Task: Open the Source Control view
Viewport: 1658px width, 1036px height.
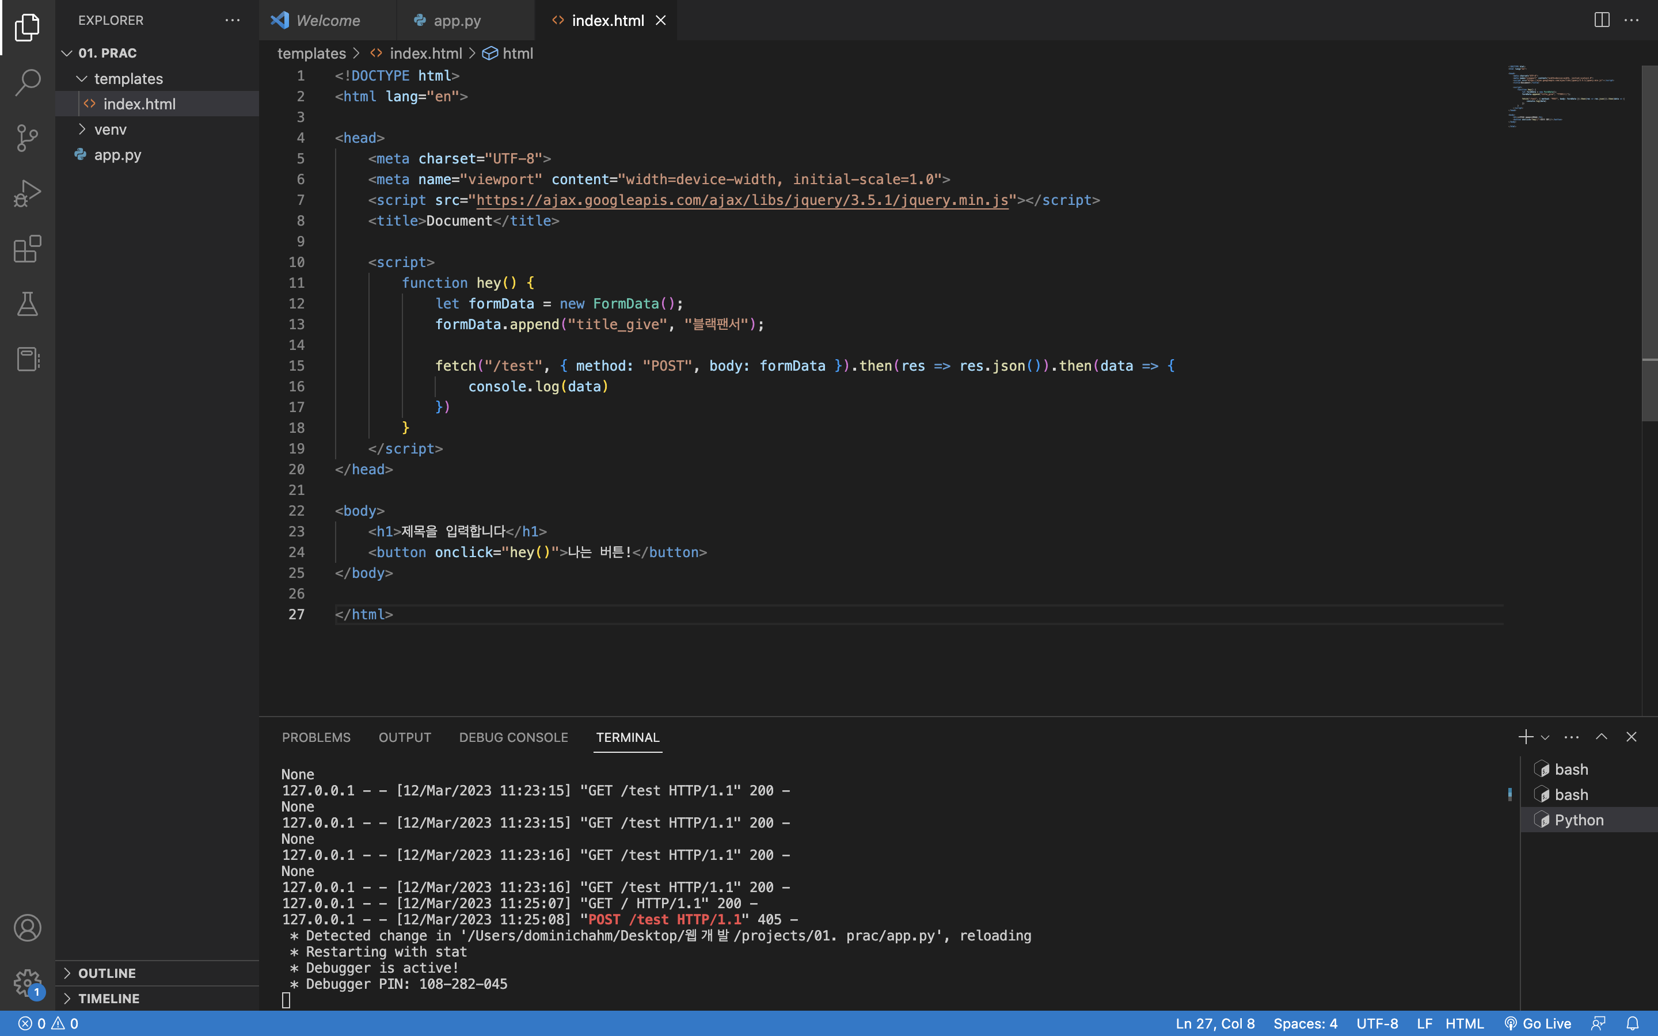Action: 28,138
